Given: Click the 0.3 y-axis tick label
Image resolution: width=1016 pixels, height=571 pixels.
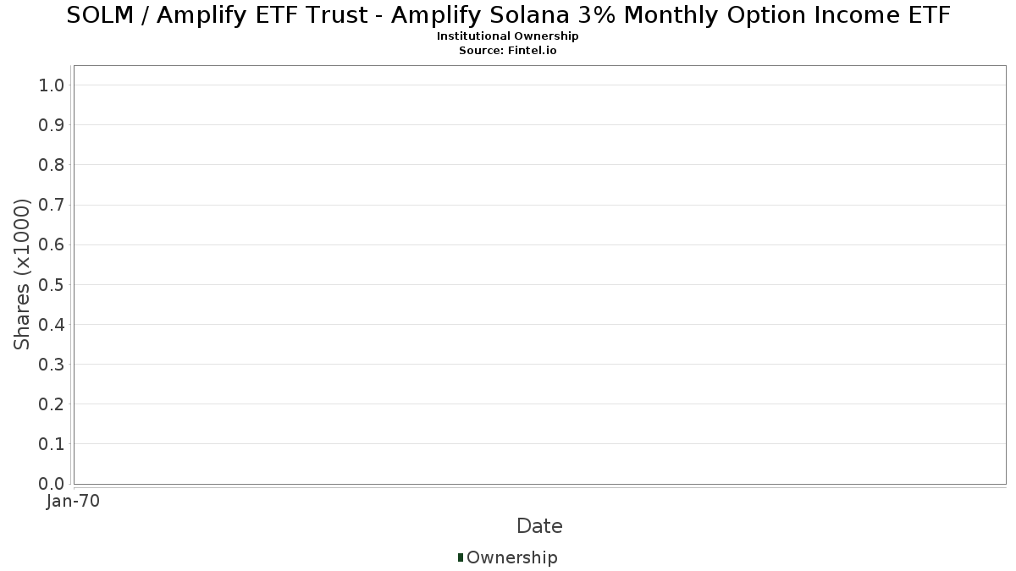Looking at the screenshot, I should point(52,365).
